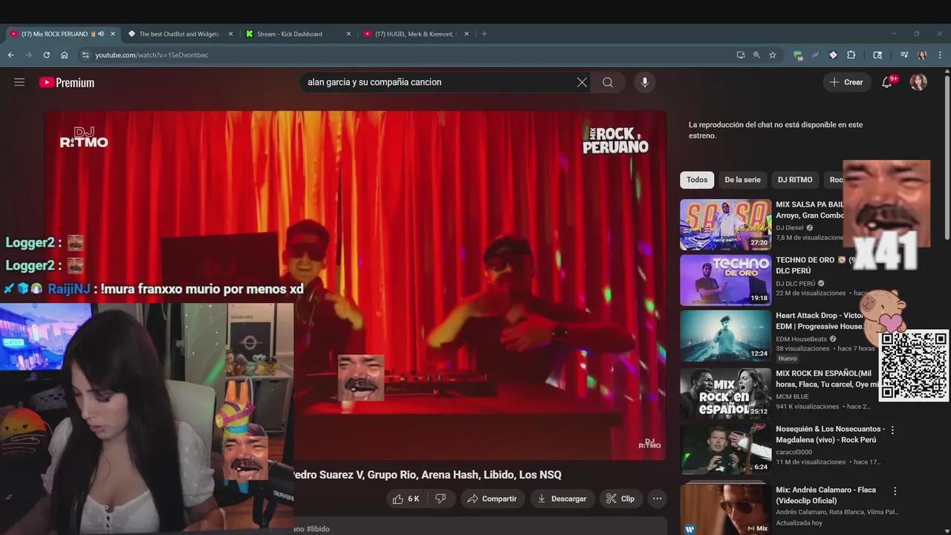Open MIX ROCK EN ESPAÑOL video title

click(x=826, y=379)
